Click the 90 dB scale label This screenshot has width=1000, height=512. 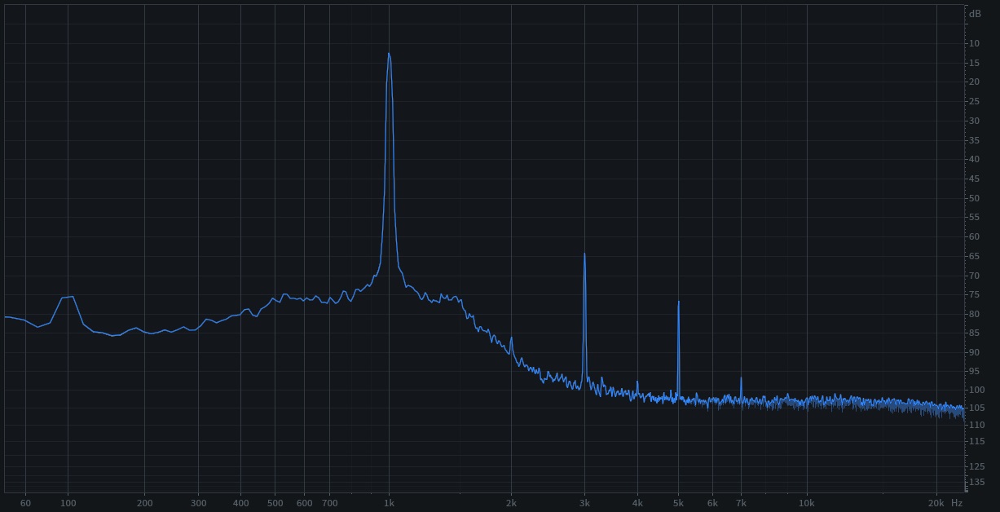(974, 353)
